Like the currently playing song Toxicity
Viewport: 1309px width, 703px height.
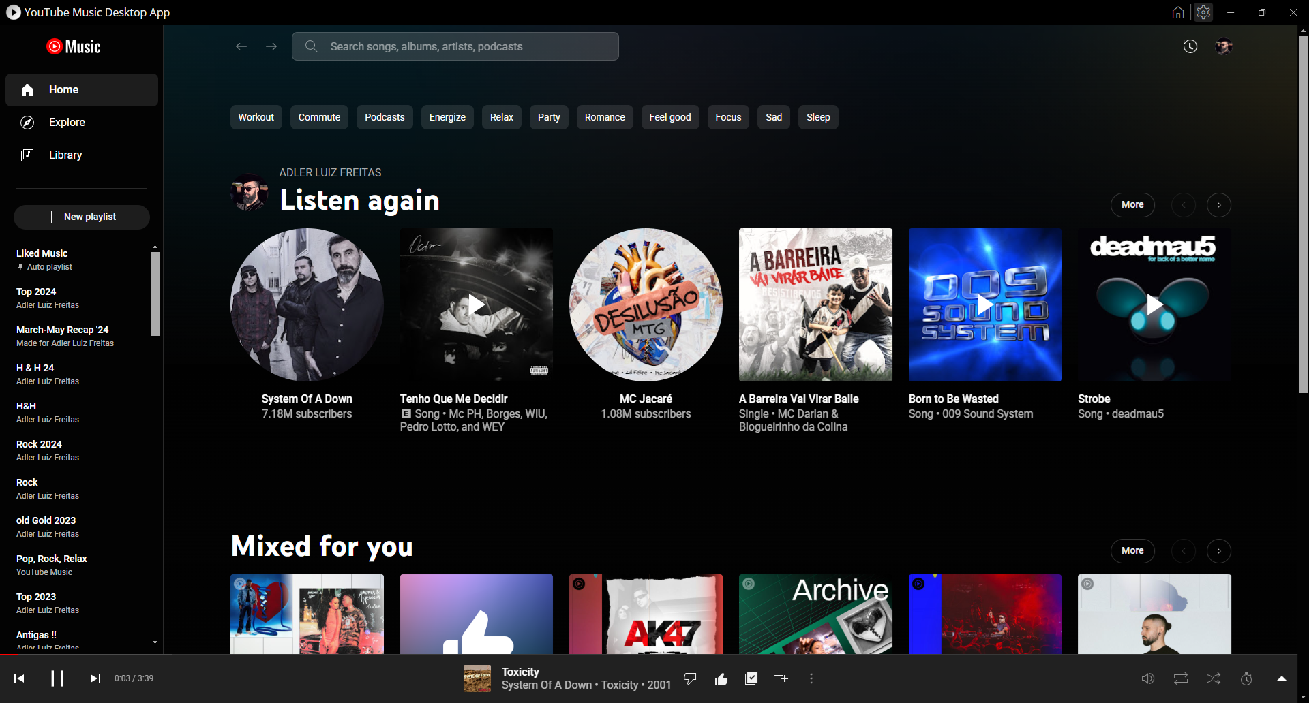pyautogui.click(x=721, y=678)
